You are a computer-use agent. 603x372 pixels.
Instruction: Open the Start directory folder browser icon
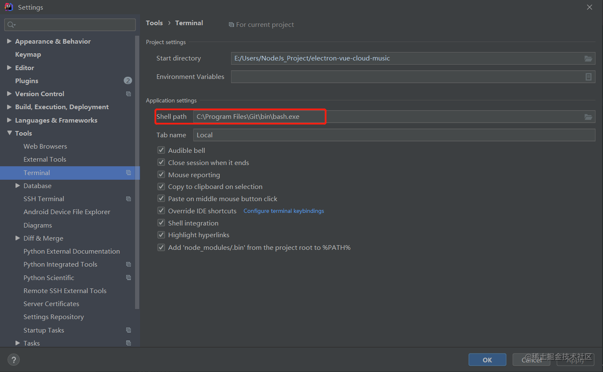click(x=588, y=58)
